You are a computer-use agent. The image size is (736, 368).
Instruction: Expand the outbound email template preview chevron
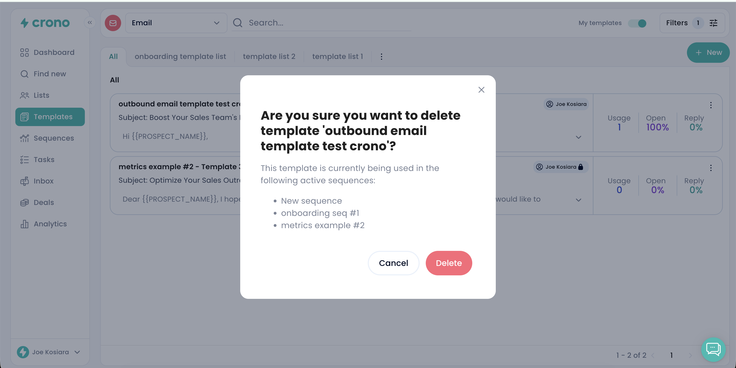578,138
